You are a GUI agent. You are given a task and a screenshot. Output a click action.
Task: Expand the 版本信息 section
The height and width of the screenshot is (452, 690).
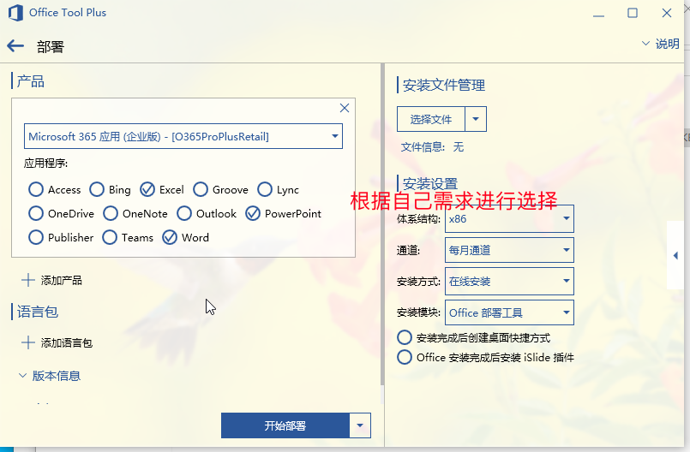click(50, 376)
